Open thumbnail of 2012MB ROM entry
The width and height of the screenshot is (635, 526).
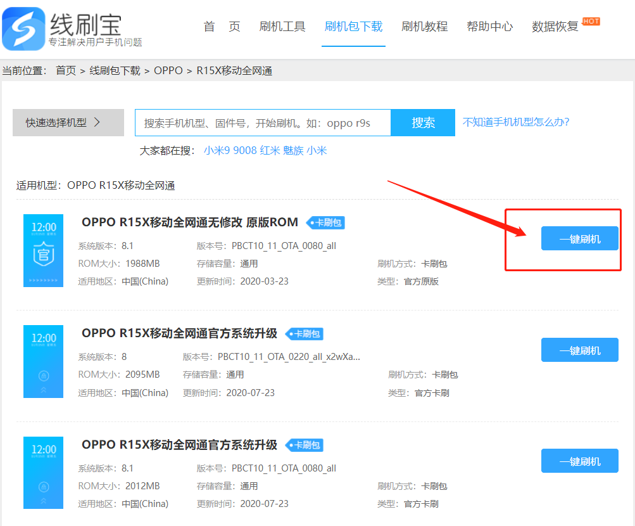click(x=43, y=473)
